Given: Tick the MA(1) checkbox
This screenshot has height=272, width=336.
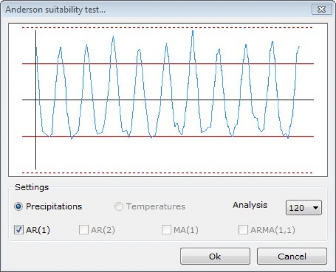Looking at the screenshot, I should pos(166,230).
